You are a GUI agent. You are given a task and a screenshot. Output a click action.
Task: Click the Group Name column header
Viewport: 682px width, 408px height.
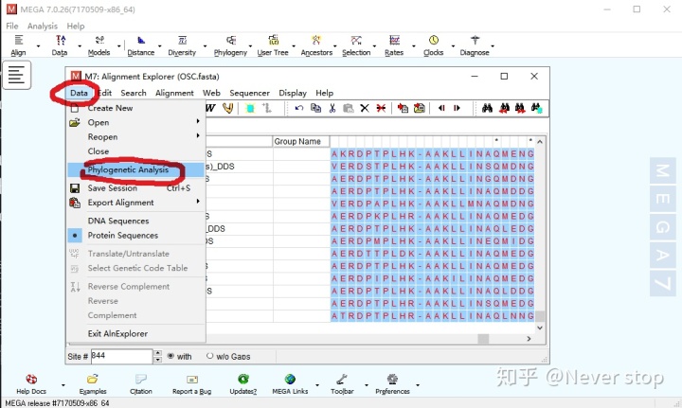301,142
